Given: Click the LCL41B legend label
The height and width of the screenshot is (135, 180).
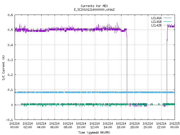Looking at the screenshot, I should (x=156, y=22).
